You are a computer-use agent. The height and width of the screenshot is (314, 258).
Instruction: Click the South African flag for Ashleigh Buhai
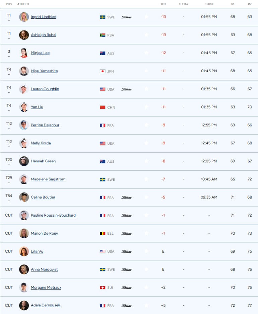pyautogui.click(x=103, y=35)
